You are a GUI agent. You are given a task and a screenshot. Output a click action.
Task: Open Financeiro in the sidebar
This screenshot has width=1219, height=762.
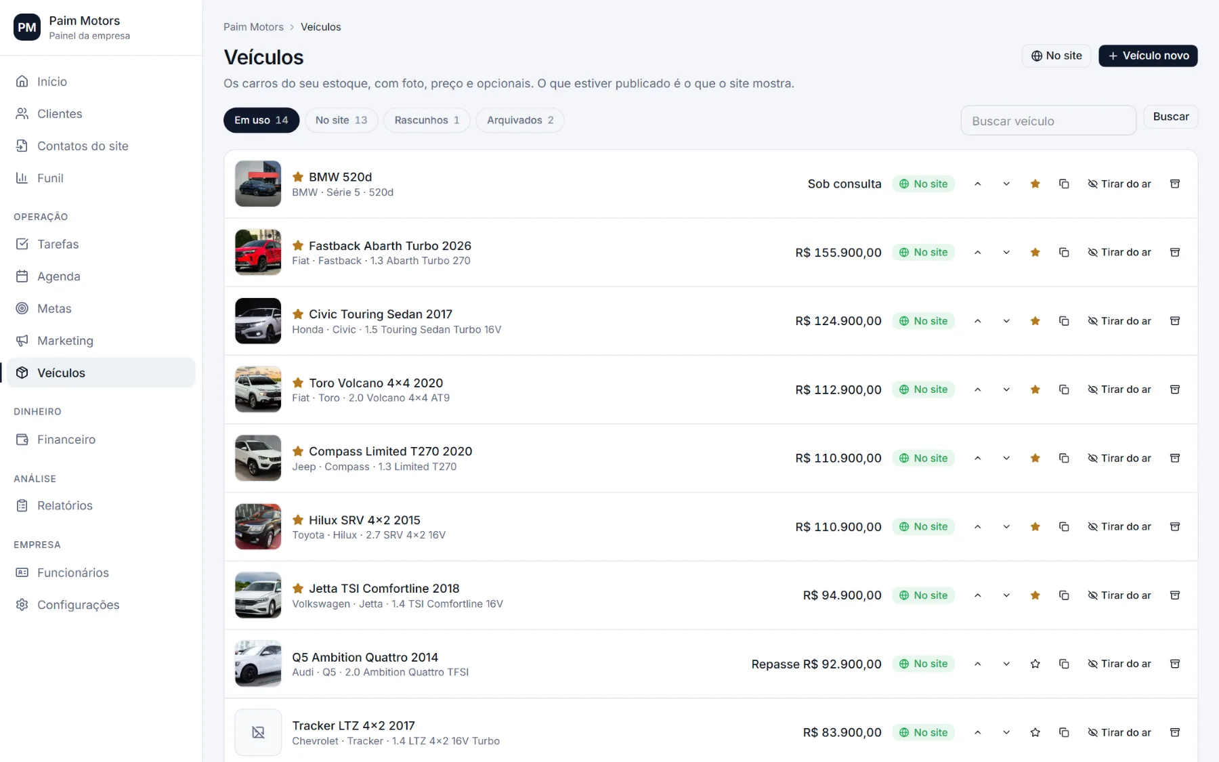click(102, 440)
